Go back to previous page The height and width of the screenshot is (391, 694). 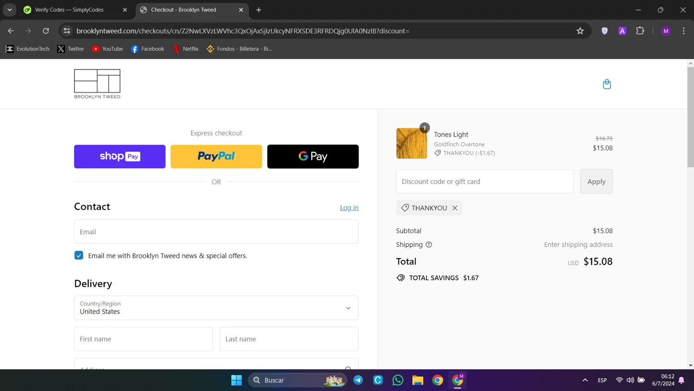click(x=11, y=31)
